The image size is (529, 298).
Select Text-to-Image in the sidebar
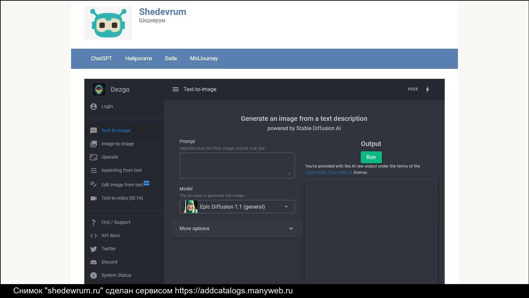pyautogui.click(x=116, y=130)
